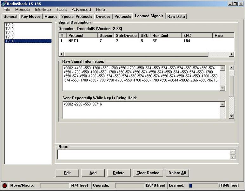245x191 pixels.
Task: Click the # column header
Action: (63, 36)
